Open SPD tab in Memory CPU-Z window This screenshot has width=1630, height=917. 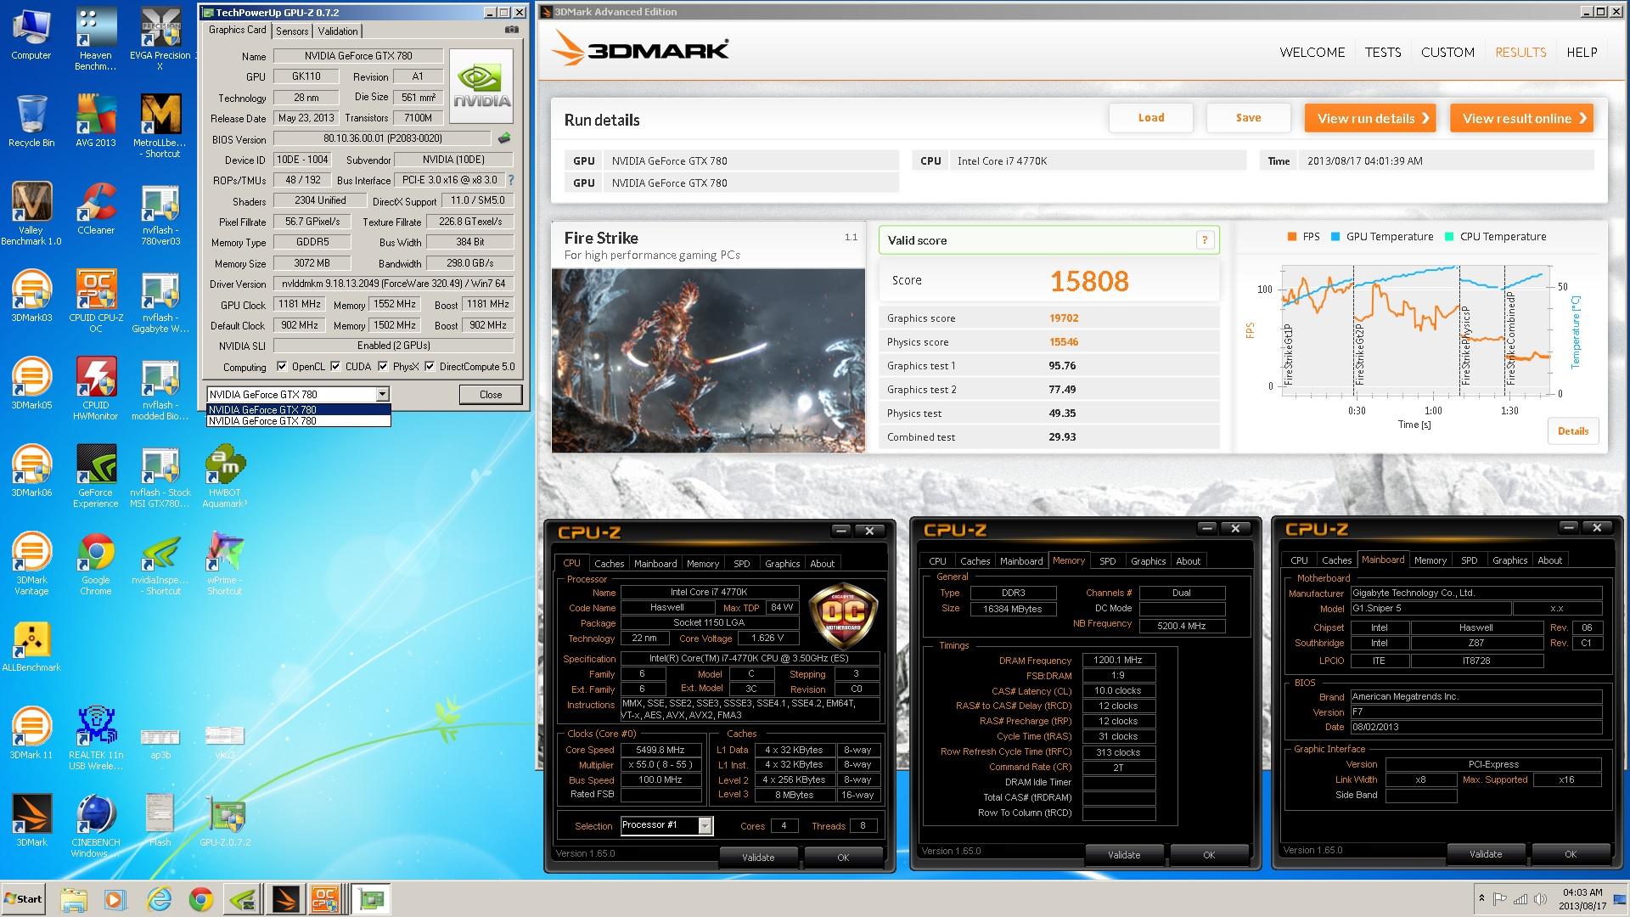1107,561
